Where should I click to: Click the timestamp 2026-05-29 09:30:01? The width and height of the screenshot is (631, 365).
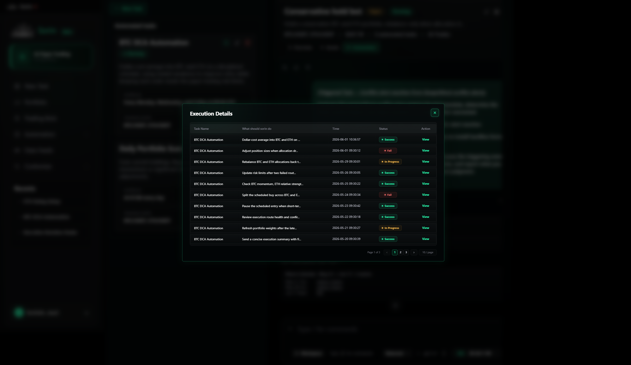(x=346, y=162)
